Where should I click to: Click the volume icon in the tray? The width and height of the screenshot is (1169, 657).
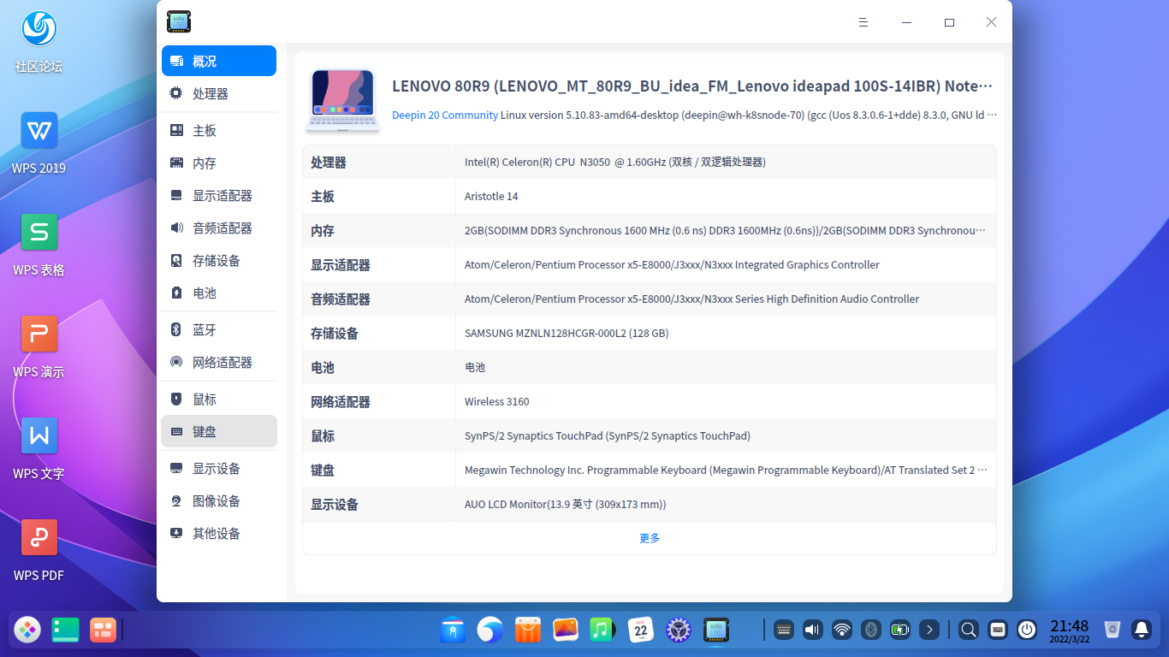pos(813,630)
